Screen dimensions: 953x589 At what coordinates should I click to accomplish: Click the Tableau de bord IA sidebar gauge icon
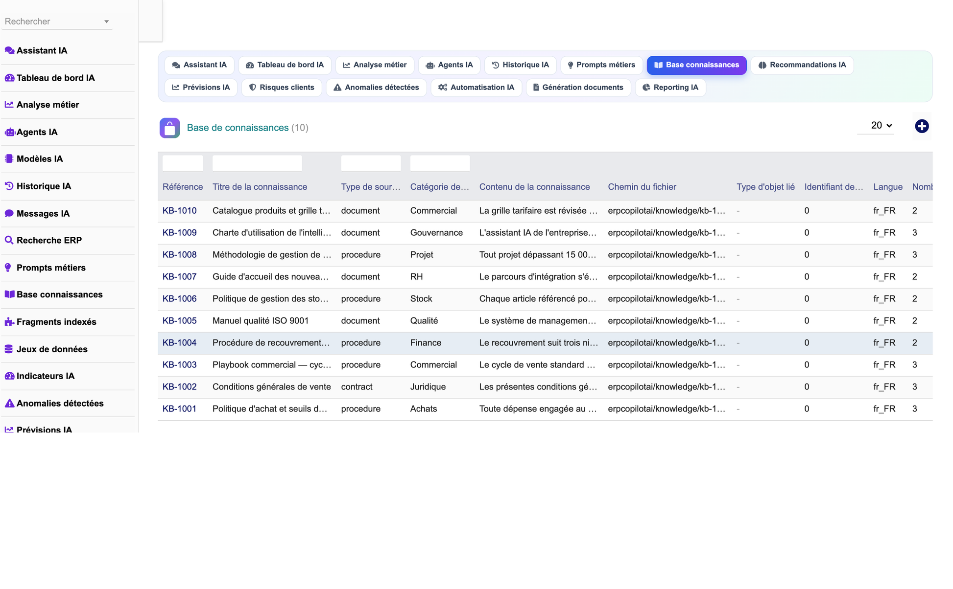tap(9, 78)
